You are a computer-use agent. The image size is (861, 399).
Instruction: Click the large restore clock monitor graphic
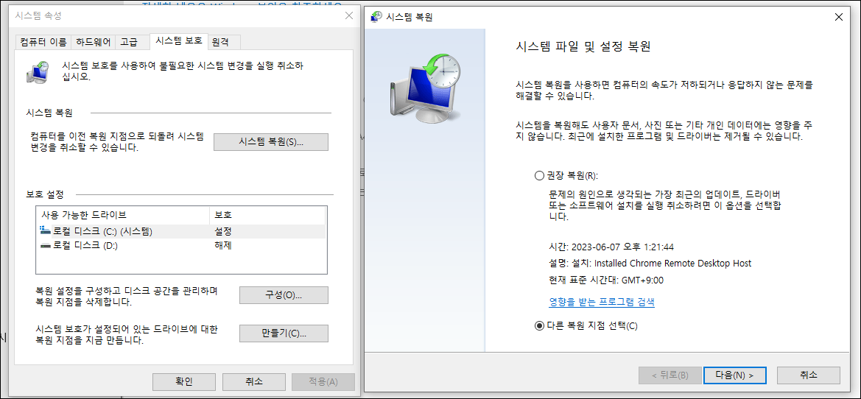[x=424, y=88]
